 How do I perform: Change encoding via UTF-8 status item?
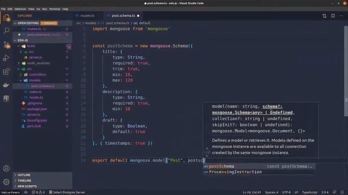click(286, 192)
